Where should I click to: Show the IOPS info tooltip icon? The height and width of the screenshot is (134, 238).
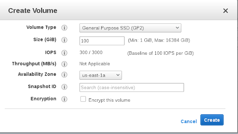(64, 53)
